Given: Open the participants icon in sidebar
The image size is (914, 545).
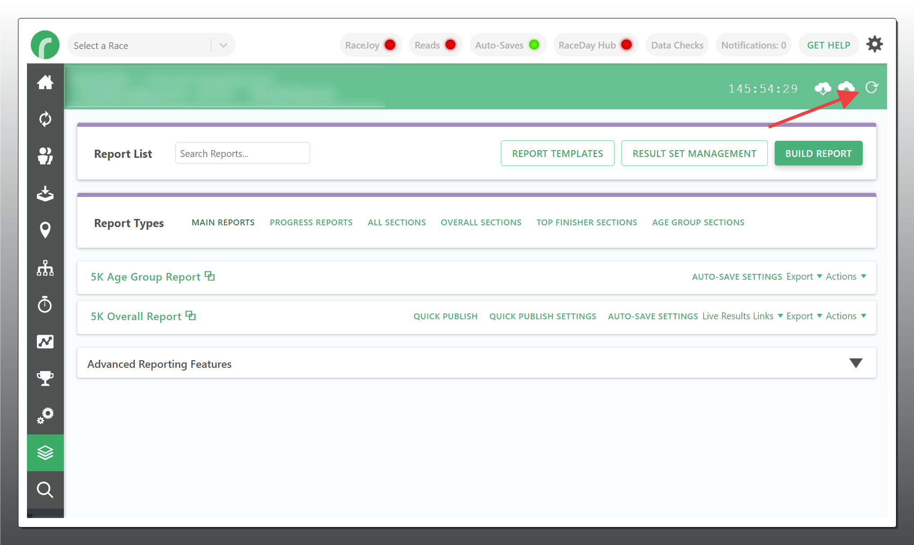Looking at the screenshot, I should (45, 156).
